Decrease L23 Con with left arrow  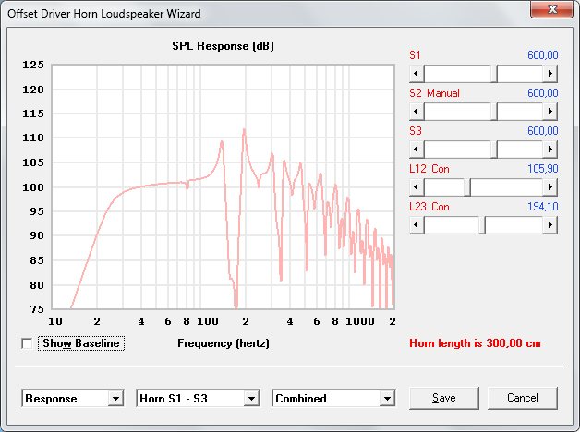pyautogui.click(x=417, y=224)
